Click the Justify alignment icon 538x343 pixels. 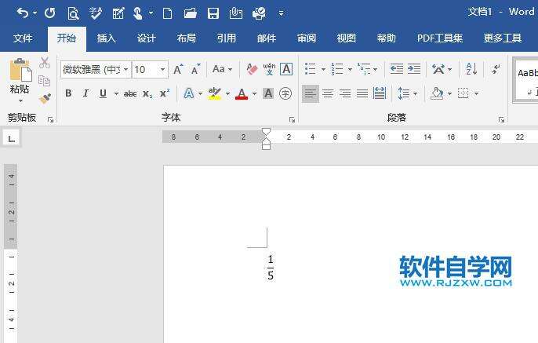pos(362,93)
